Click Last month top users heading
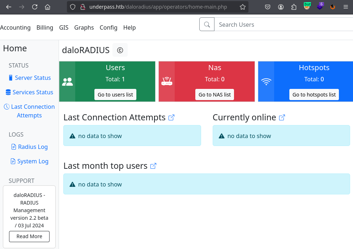Viewport: 353px width, 249px height. pyautogui.click(x=105, y=166)
